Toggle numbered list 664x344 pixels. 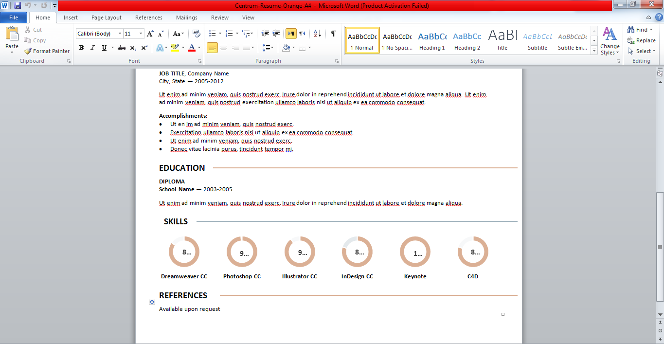pyautogui.click(x=230, y=34)
